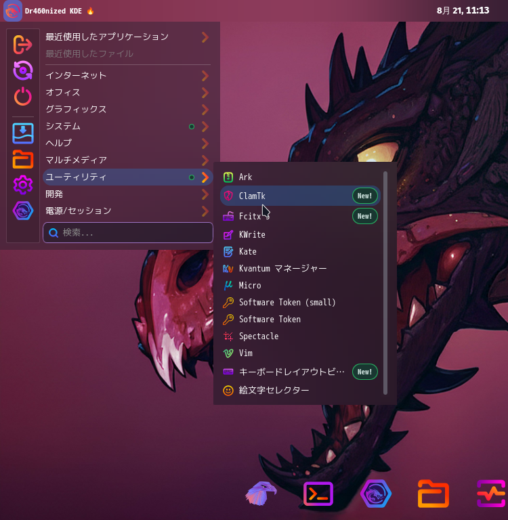
Task: Open the magenta settings gear in sidebar
Action: [23, 185]
